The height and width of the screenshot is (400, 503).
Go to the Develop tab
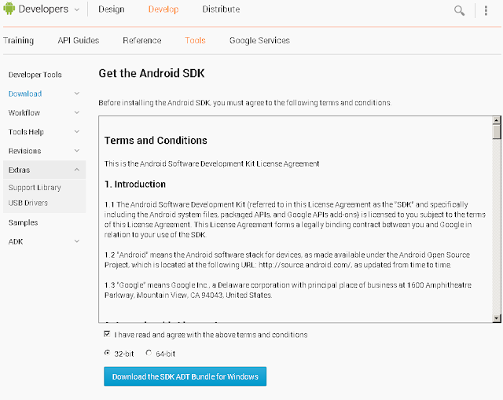click(163, 9)
